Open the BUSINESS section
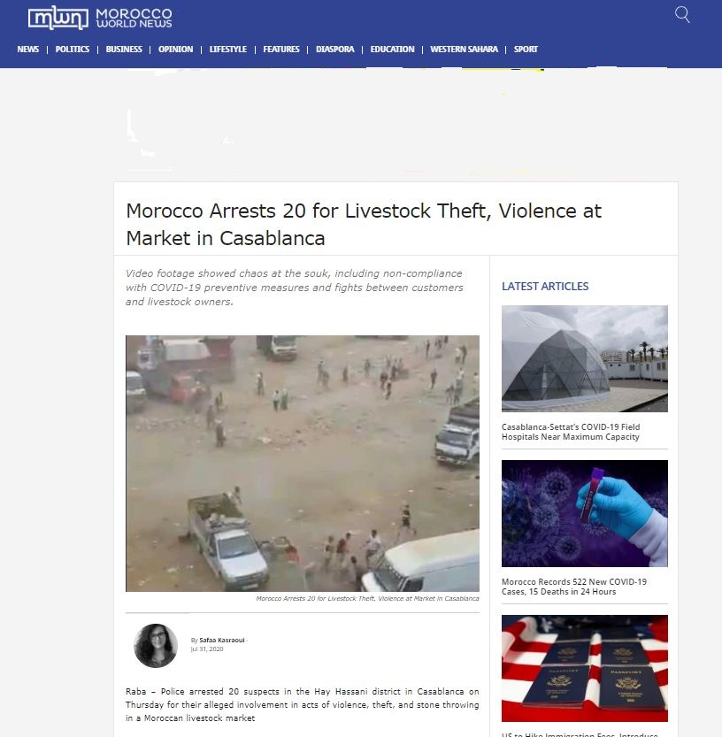This screenshot has width=722, height=737. click(124, 50)
